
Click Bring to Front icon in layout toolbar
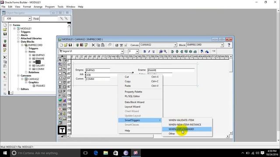[x=202, y=51]
